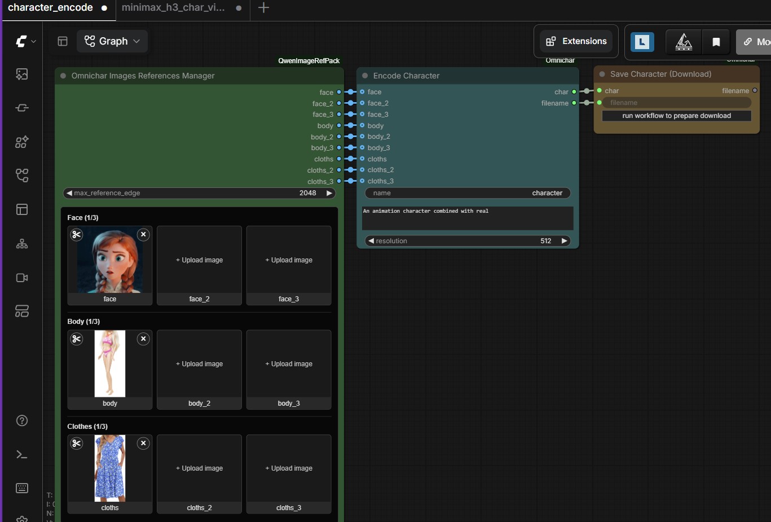Collapse the Omnichar Images References Manager node
The height and width of the screenshot is (522, 771).
(63, 76)
